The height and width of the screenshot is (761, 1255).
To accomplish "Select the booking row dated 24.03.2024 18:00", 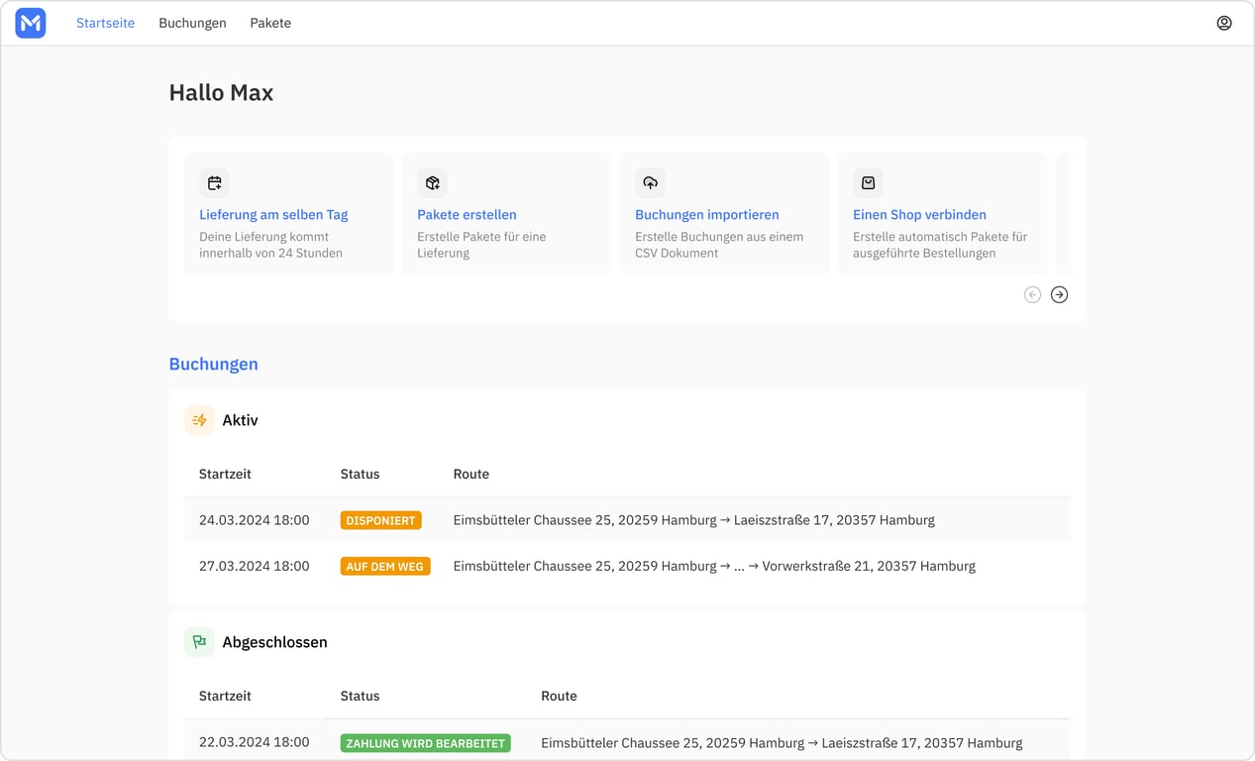I will 627,520.
